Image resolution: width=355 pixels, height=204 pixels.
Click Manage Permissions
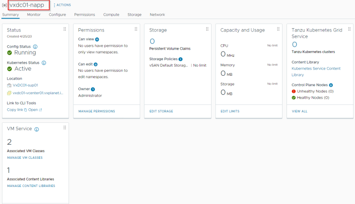tap(97, 111)
